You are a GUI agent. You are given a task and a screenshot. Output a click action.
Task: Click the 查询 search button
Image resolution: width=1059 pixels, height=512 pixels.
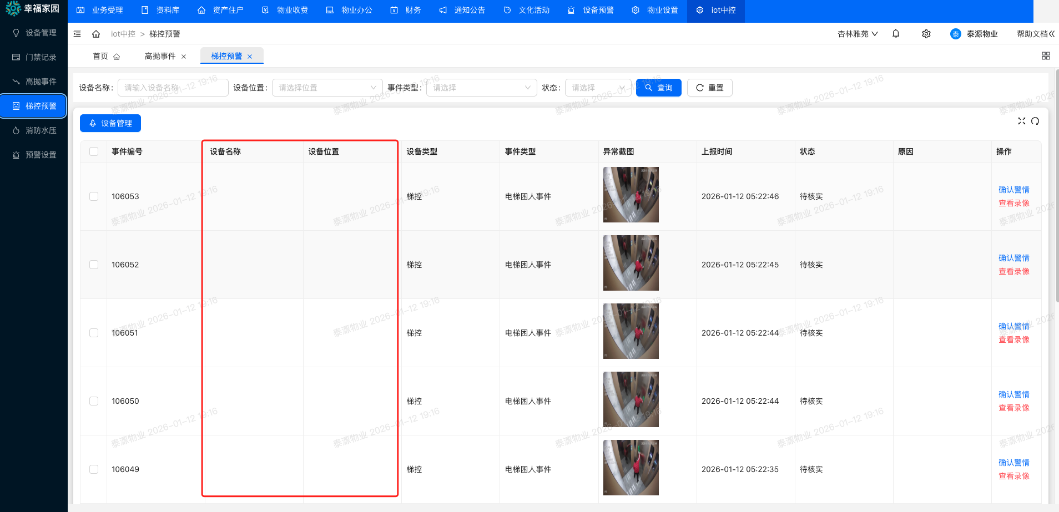point(658,87)
